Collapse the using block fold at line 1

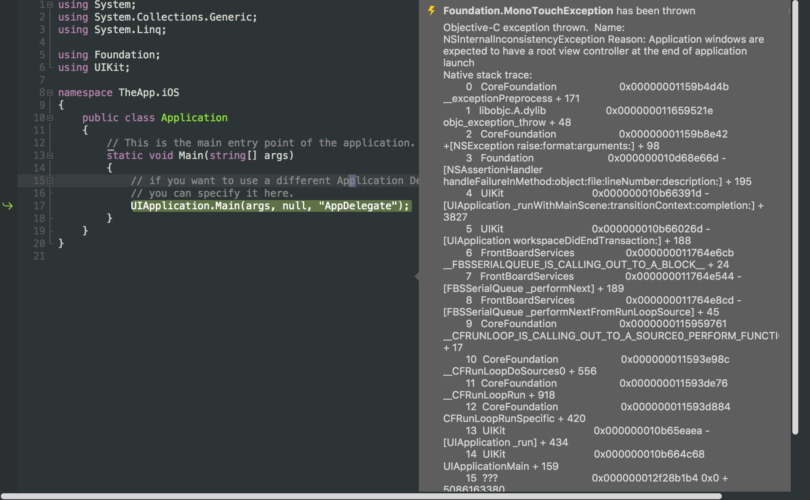click(x=50, y=5)
